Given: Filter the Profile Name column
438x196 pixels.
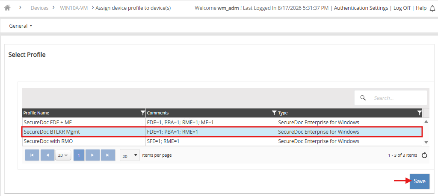Looking at the screenshot, I should (x=143, y=113).
